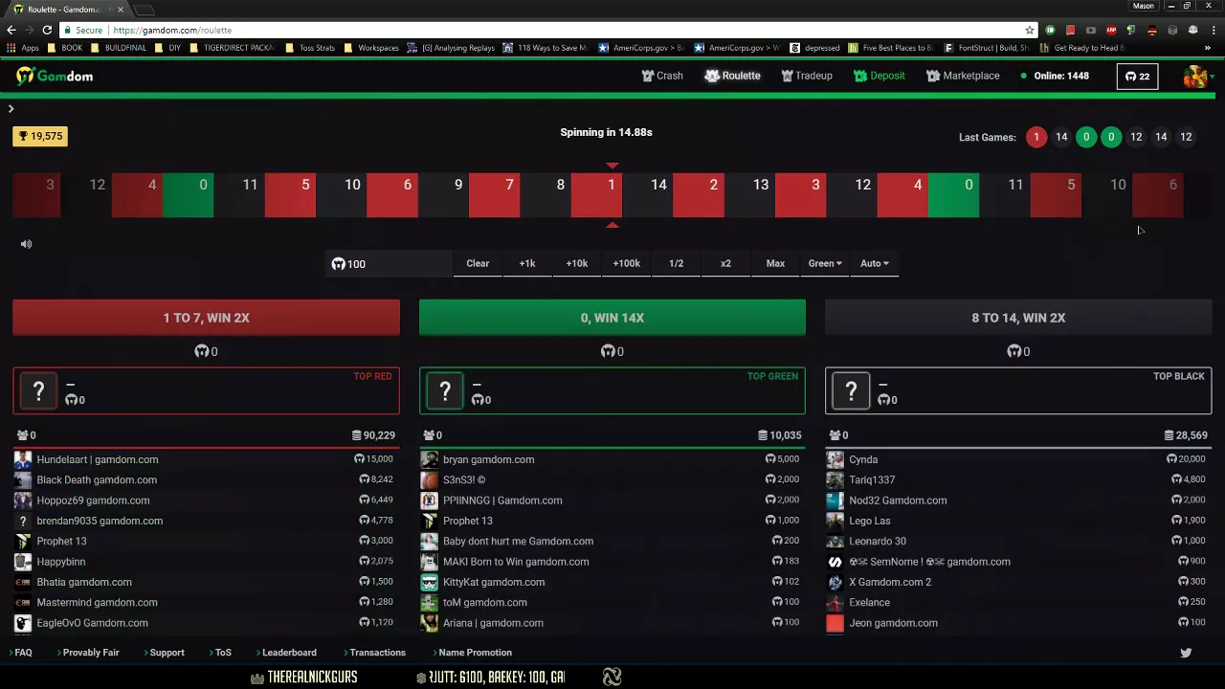Viewport: 1225px width, 689px height.
Task: Click Hundelaart player avatar
Action: 23,459
